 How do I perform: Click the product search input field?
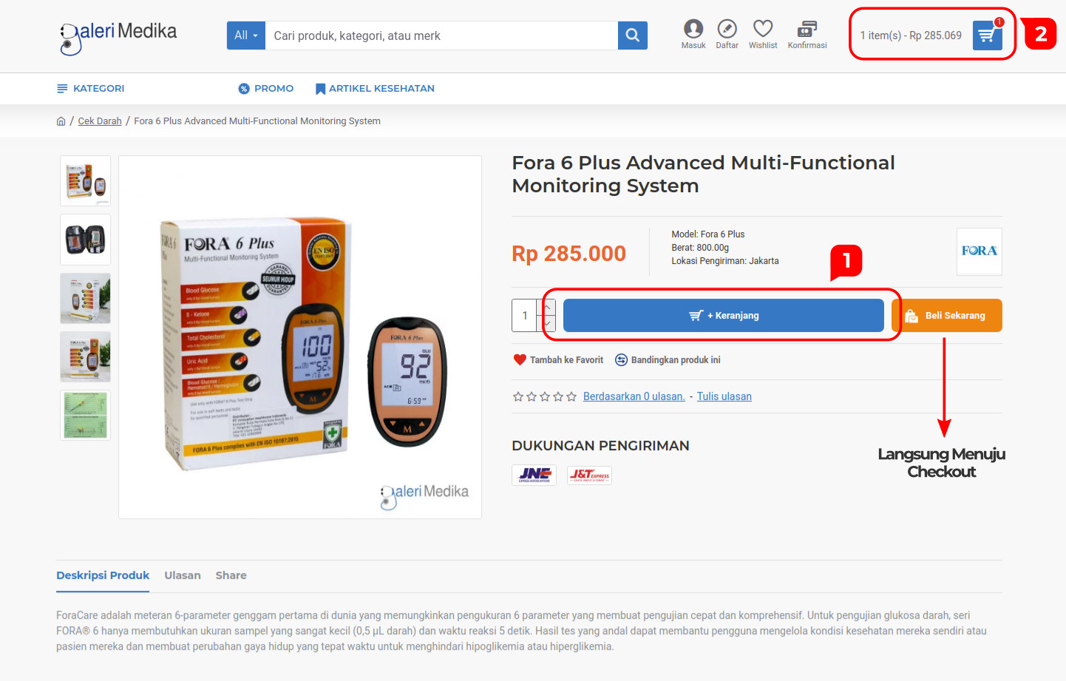[441, 35]
